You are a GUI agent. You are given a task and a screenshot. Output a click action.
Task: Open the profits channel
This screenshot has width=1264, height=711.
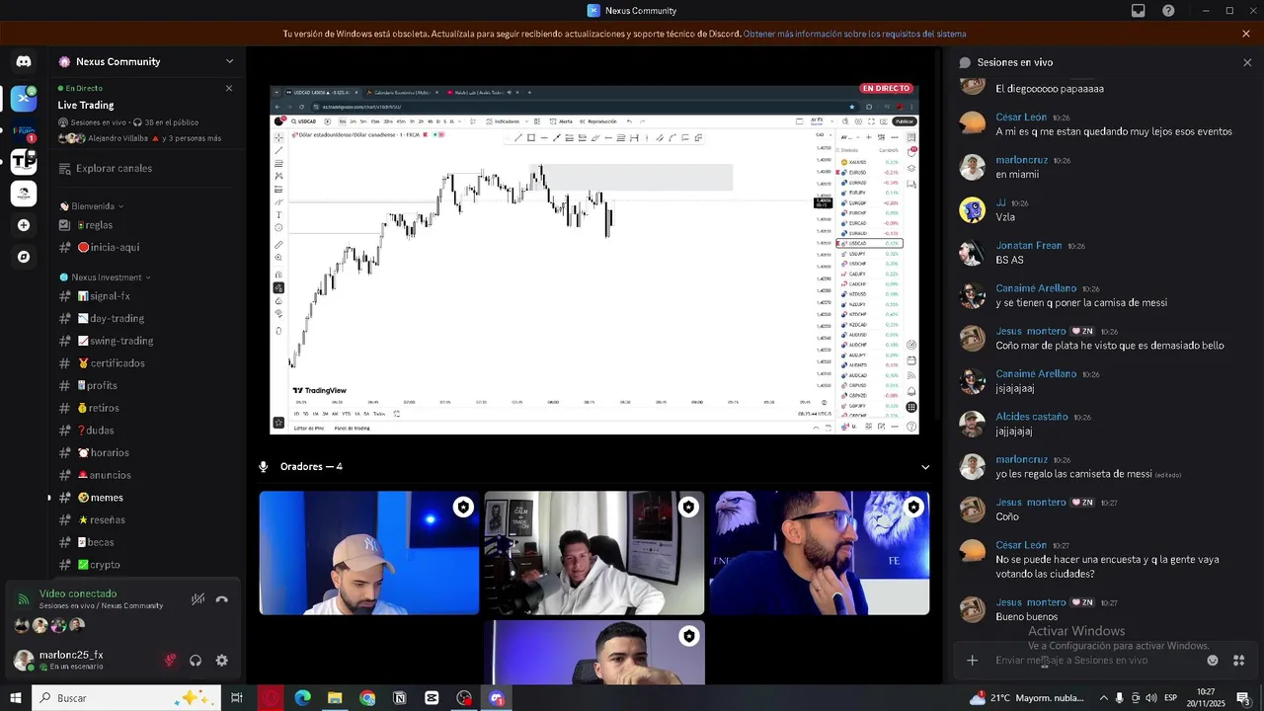[x=148, y=385]
